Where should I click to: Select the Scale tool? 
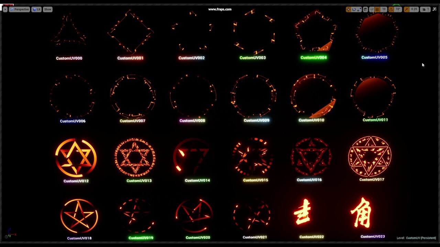tap(359, 9)
